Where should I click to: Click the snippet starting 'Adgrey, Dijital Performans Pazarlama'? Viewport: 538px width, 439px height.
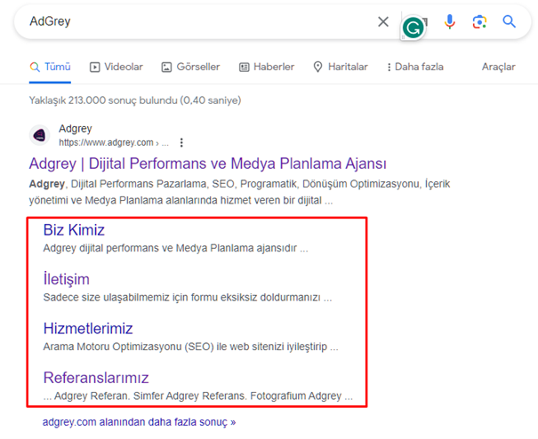[x=239, y=192]
